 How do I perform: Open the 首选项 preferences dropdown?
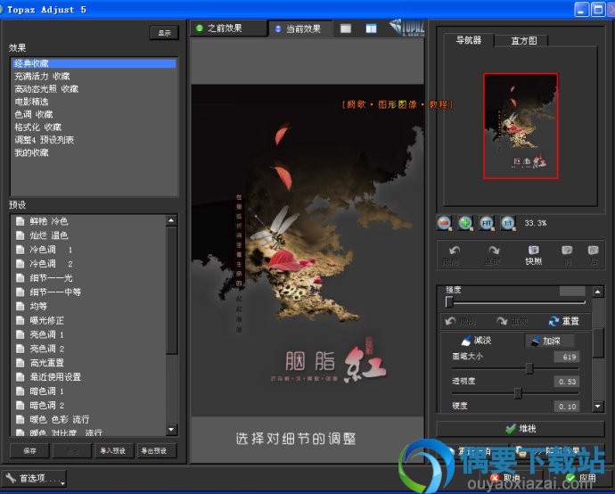[x=34, y=478]
